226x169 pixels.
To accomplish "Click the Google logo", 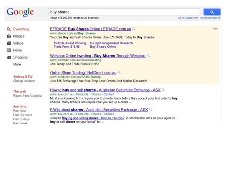I will coord(20,12).
